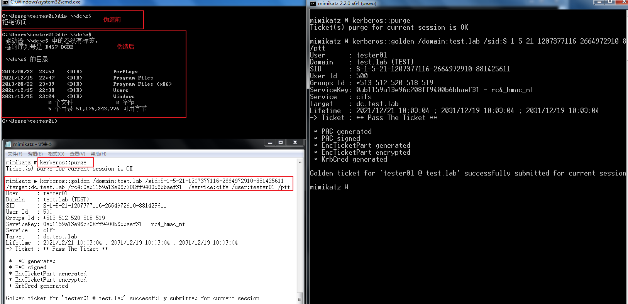Click the cmd.exe window title bar text
This screenshot has width=628, height=304.
[46, 2]
